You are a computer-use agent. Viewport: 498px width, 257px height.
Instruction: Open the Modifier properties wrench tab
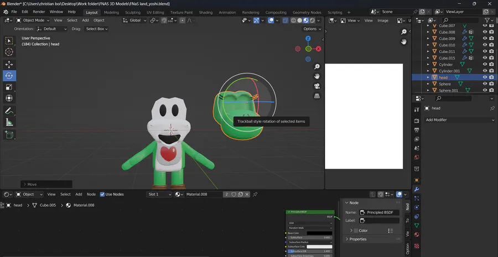click(x=417, y=190)
